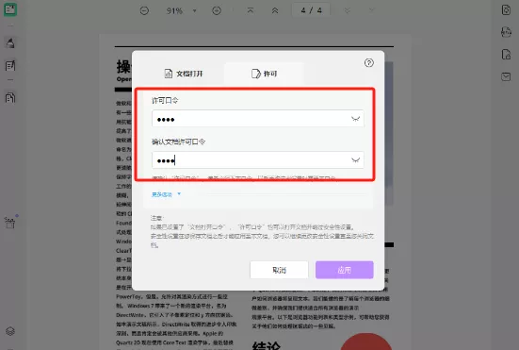Open the Reader mode icon in the left sidebar
The height and width of the screenshot is (350, 519).
point(10,9)
